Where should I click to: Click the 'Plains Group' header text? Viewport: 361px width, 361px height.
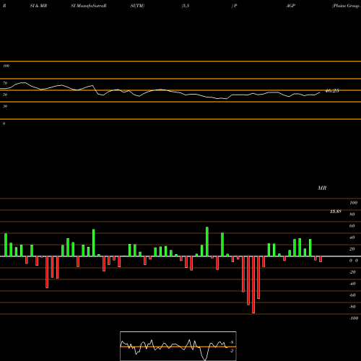[x=346, y=6]
